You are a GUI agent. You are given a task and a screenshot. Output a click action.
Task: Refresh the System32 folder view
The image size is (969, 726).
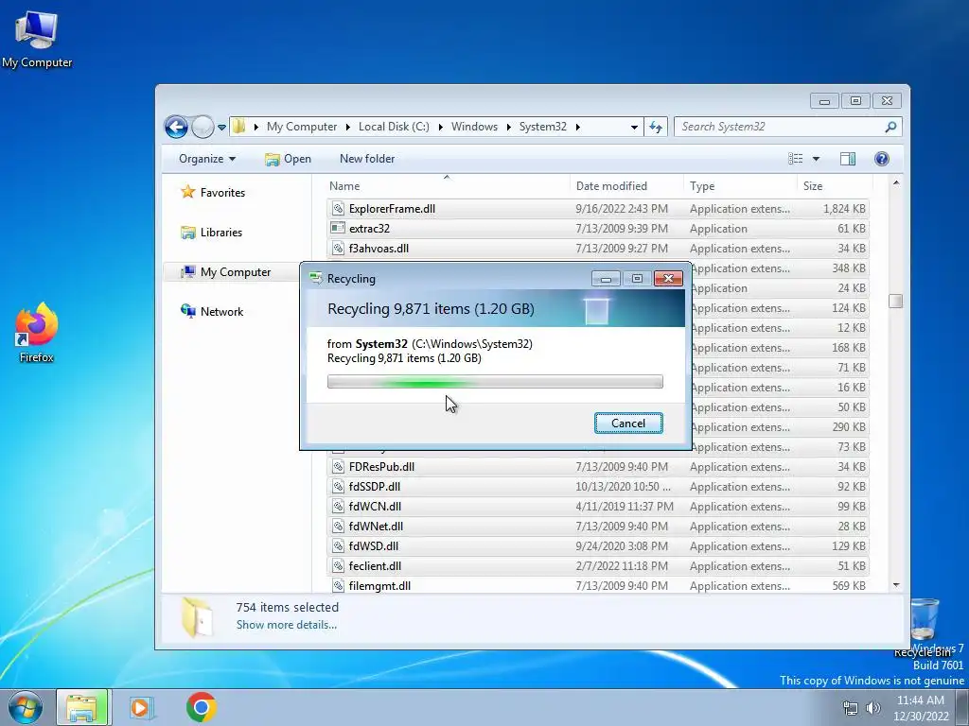click(656, 128)
